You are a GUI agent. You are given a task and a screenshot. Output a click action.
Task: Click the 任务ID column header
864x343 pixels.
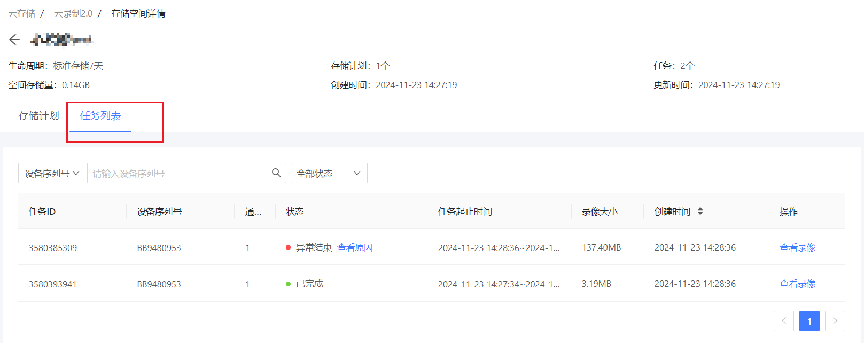coord(42,212)
